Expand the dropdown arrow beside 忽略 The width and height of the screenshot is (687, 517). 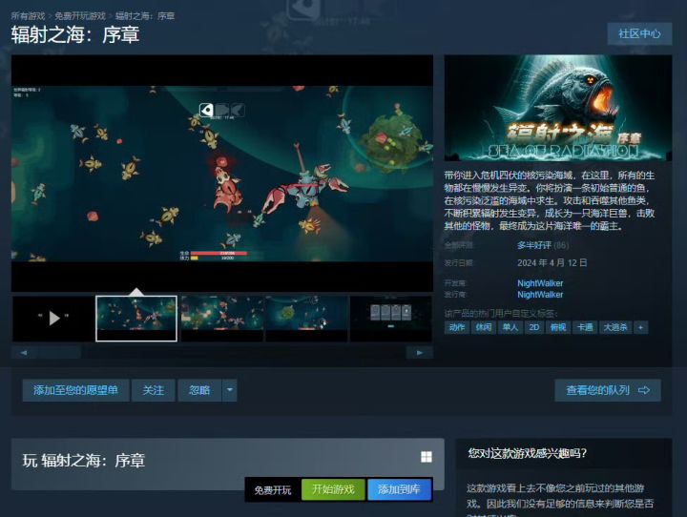(x=230, y=390)
